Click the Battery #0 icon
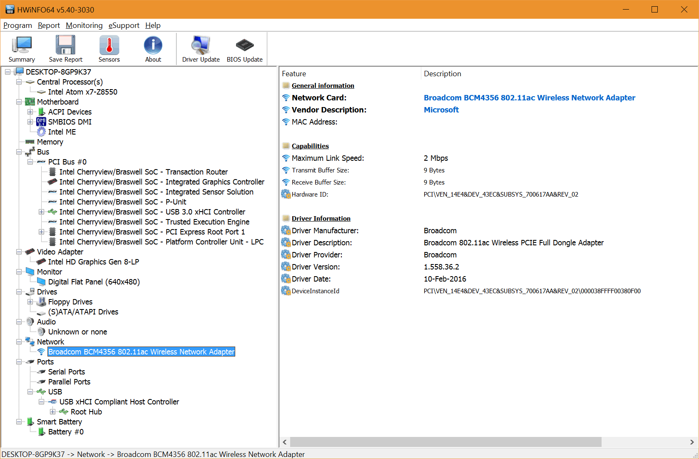This screenshot has width=699, height=459. click(41, 432)
